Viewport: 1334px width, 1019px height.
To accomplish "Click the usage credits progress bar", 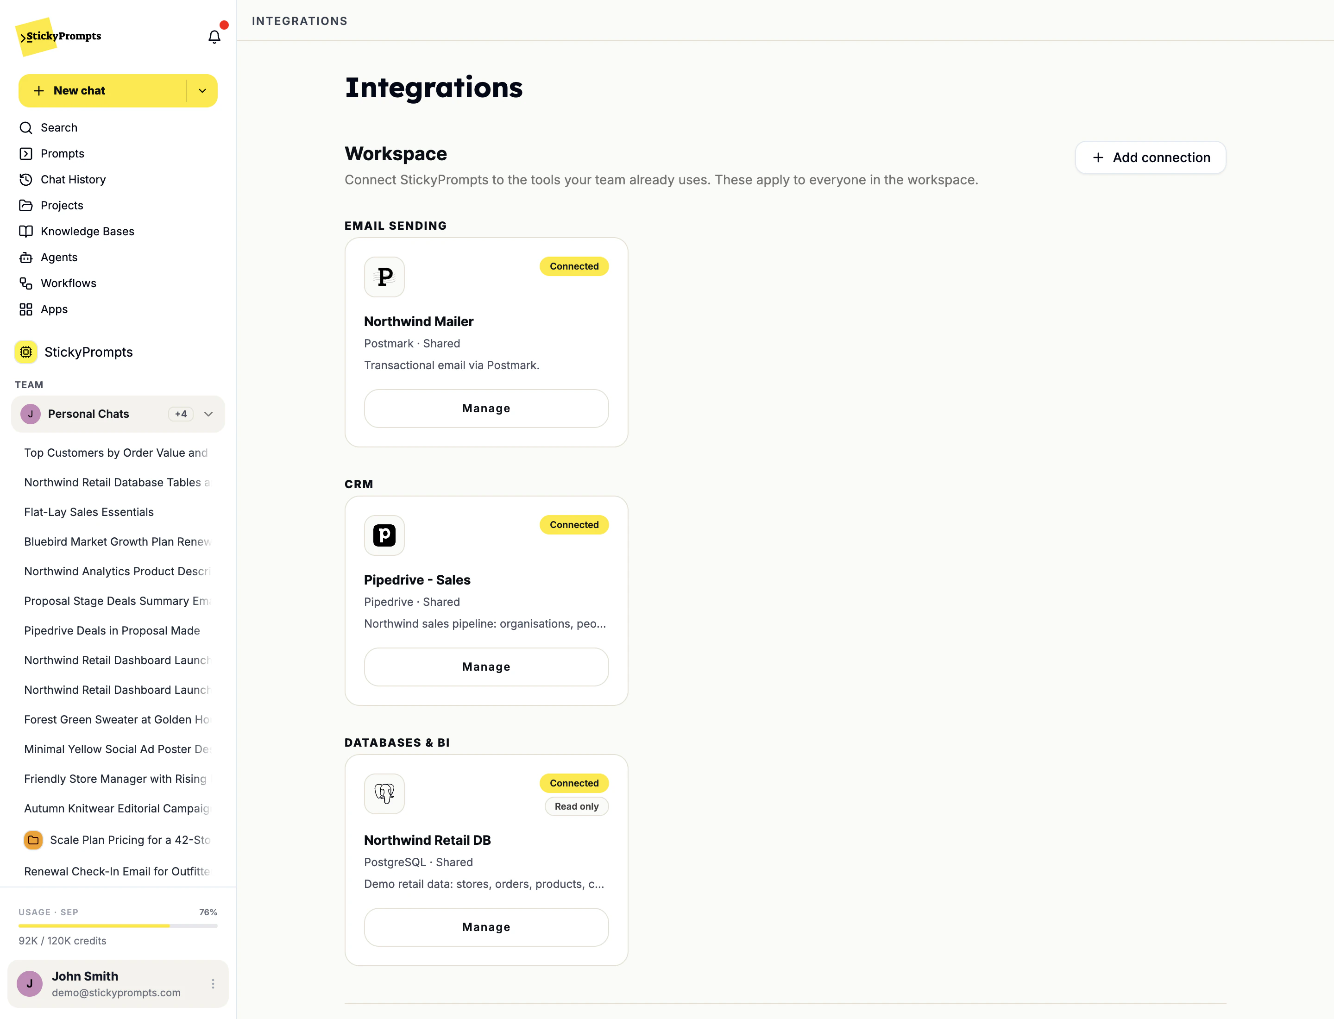I will point(118,925).
